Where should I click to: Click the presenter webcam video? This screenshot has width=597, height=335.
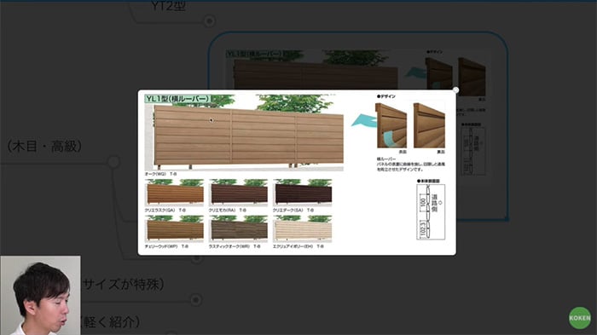tap(40, 296)
